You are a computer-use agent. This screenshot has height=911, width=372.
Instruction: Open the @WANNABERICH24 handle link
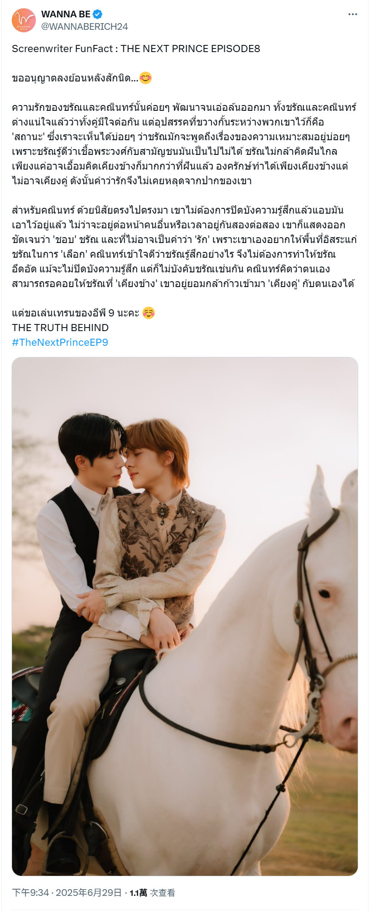point(85,27)
